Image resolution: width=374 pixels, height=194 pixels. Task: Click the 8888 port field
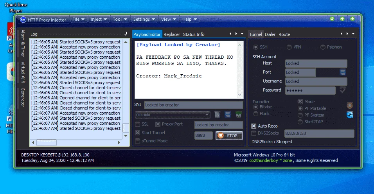pos(203,136)
